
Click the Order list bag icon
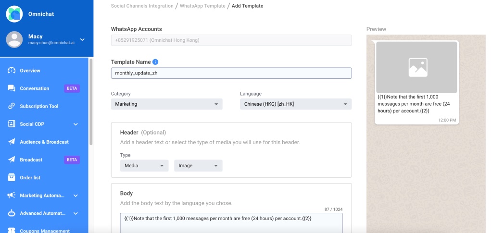tap(12, 177)
